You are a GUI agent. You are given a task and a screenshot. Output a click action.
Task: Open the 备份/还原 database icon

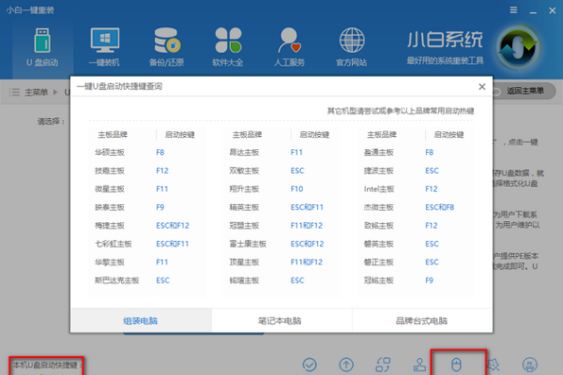click(x=167, y=40)
